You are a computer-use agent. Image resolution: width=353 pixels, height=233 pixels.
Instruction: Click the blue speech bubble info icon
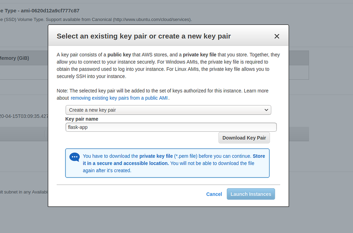(x=74, y=157)
